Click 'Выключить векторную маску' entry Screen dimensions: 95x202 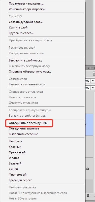29,66
